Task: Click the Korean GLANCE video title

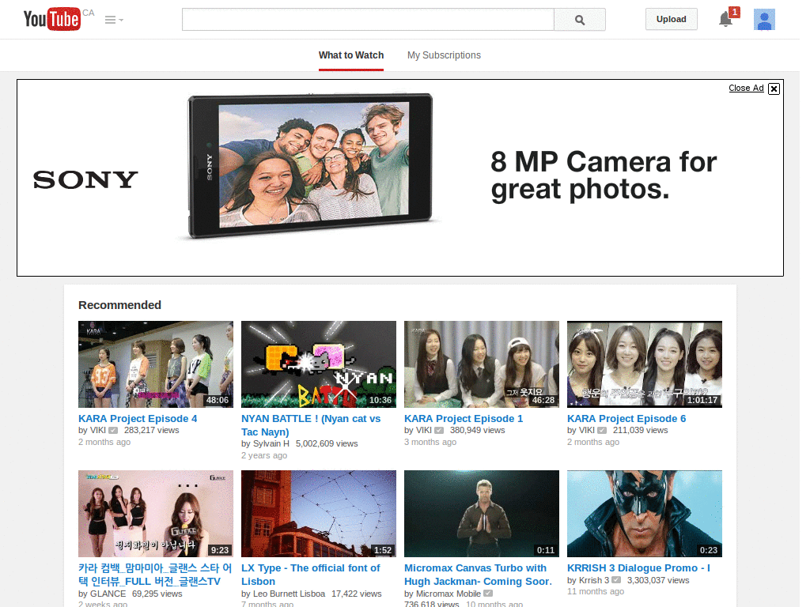Action: click(x=155, y=575)
